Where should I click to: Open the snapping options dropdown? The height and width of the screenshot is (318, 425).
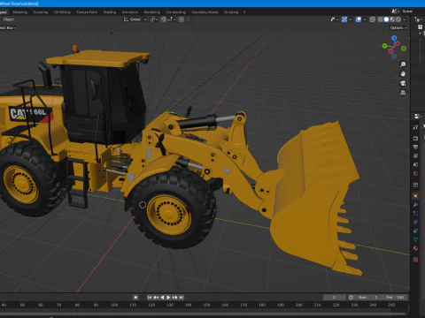(172, 19)
